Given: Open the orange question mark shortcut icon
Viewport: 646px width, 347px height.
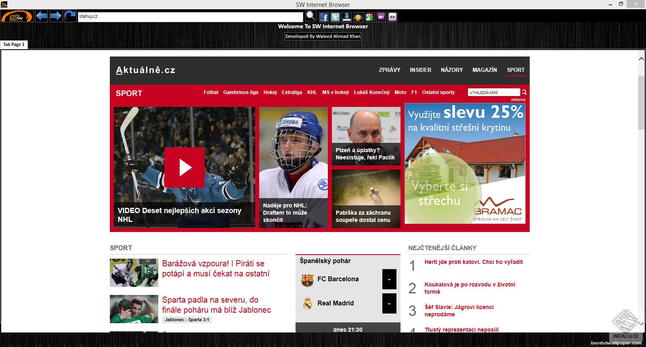Looking at the screenshot, I should pyautogui.click(x=358, y=17).
